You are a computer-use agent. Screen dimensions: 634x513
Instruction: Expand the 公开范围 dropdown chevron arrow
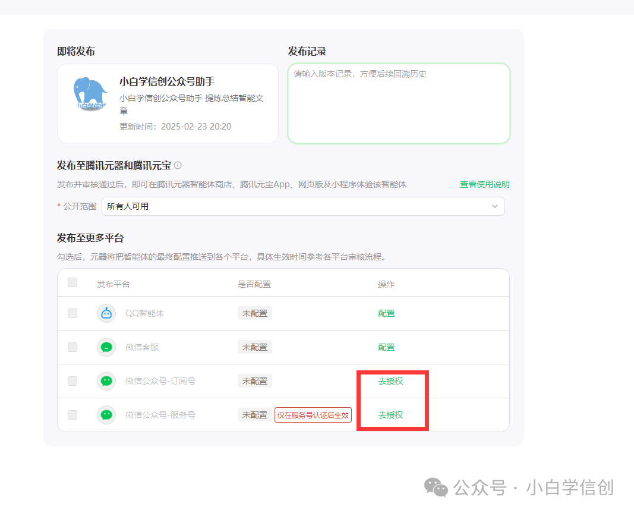[494, 206]
